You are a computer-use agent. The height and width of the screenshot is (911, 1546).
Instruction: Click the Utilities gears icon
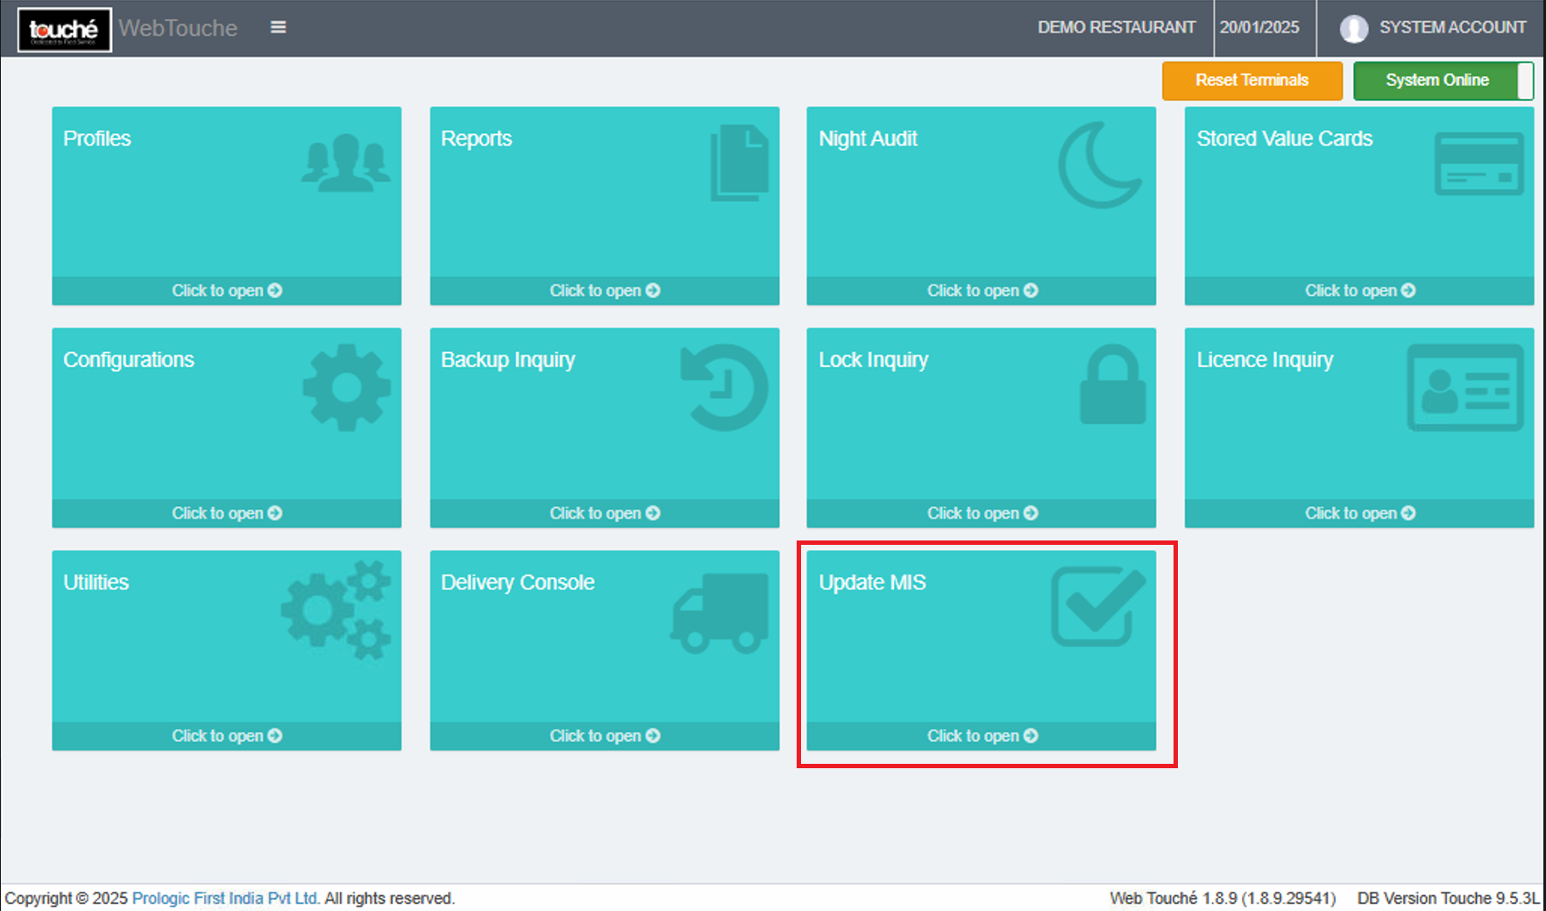336,610
